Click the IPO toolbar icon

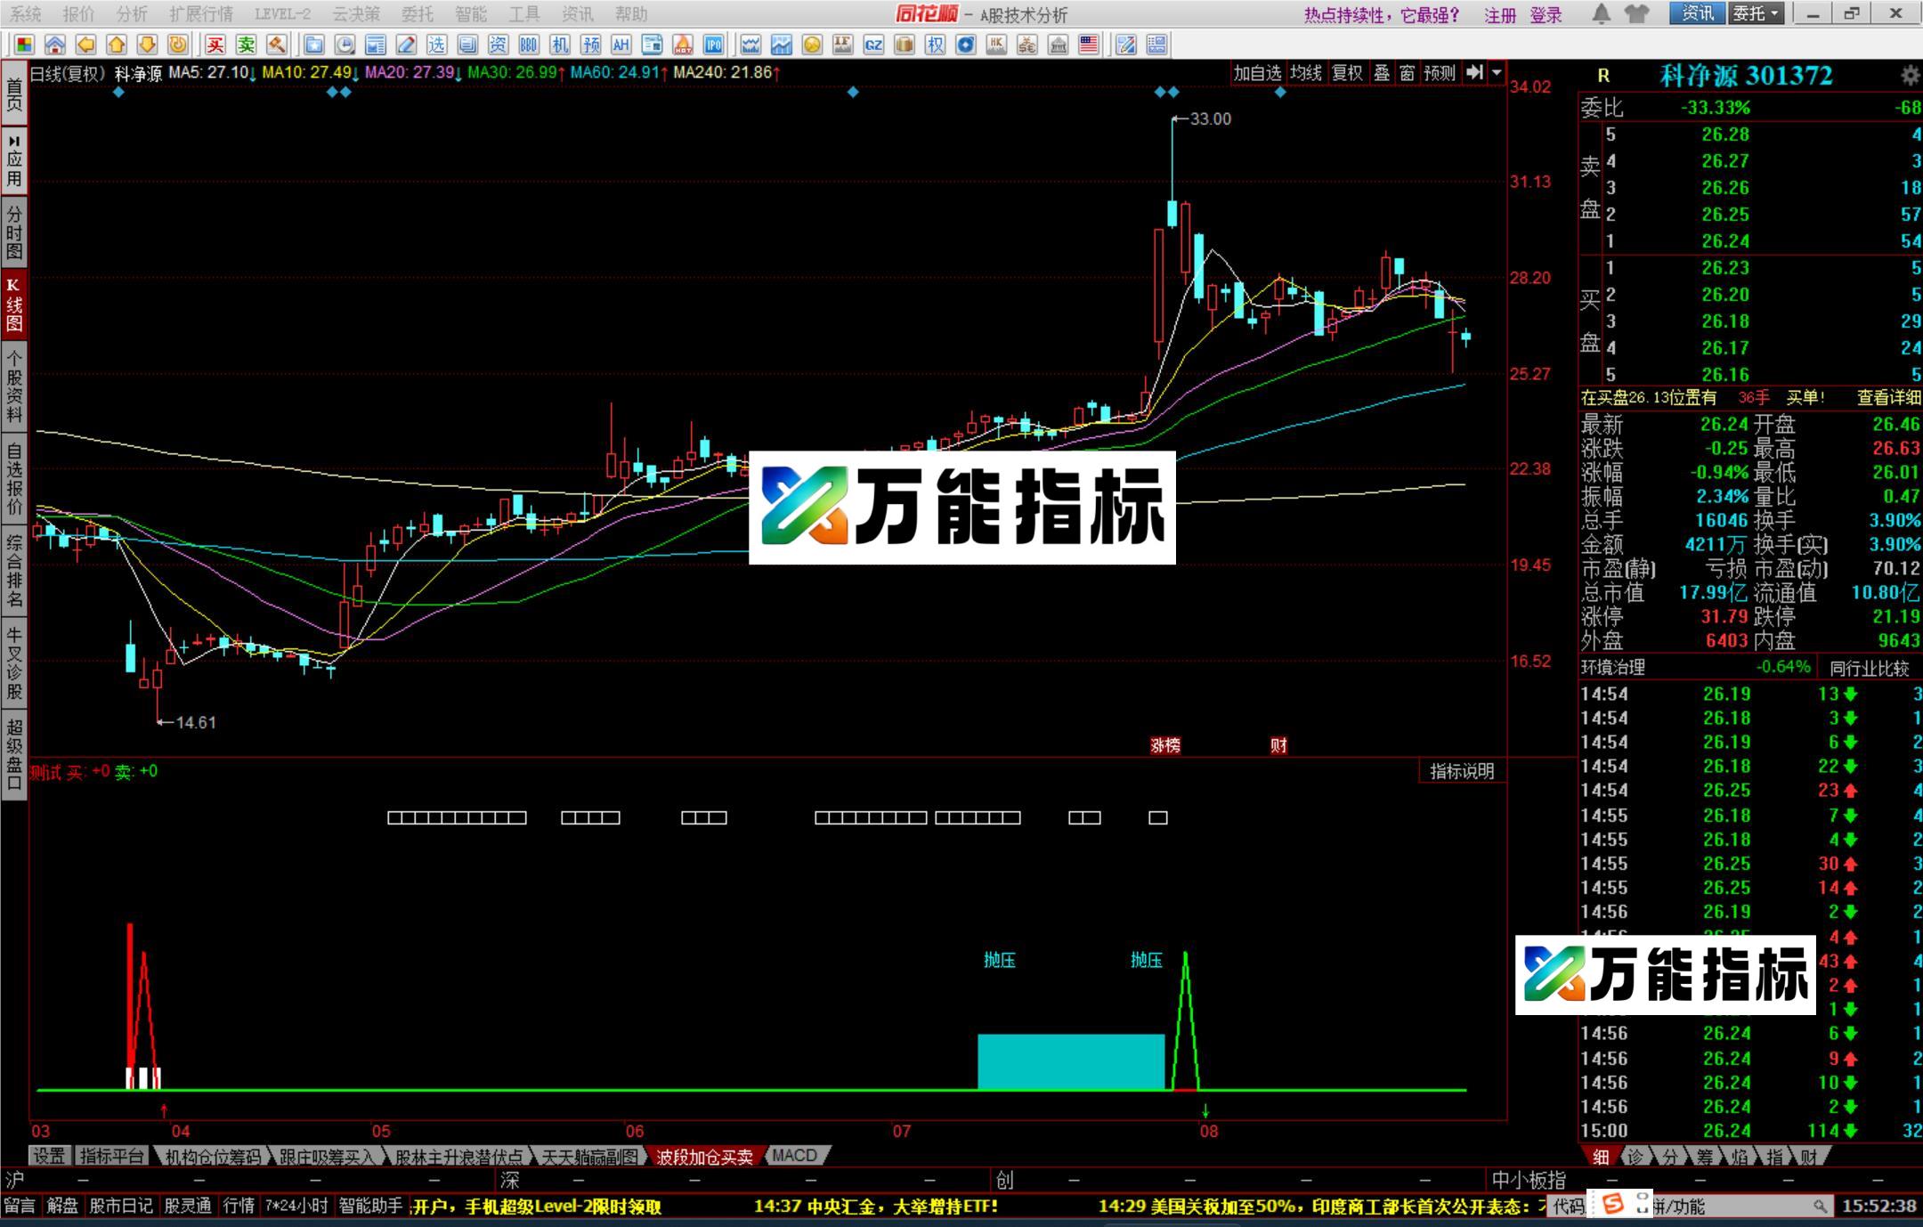(713, 45)
